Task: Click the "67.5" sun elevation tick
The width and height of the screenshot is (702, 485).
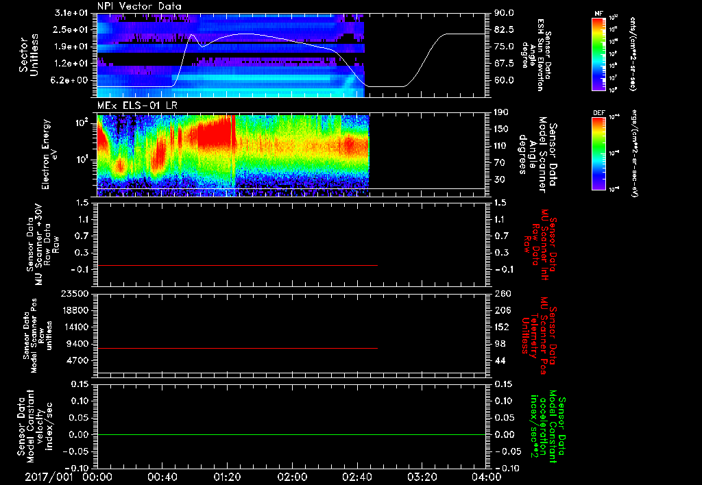Action: click(504, 64)
